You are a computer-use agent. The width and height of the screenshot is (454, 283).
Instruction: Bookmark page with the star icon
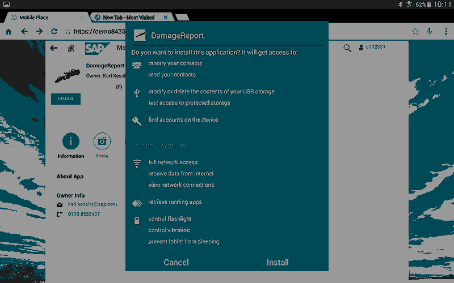coord(415,32)
